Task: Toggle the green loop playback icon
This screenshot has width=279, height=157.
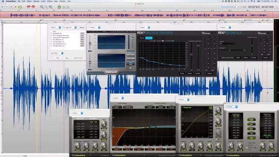Action: [20, 7]
